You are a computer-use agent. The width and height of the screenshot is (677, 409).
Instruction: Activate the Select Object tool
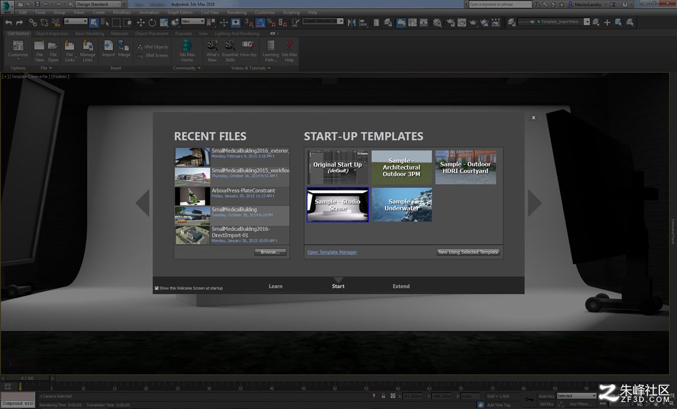[93, 22]
